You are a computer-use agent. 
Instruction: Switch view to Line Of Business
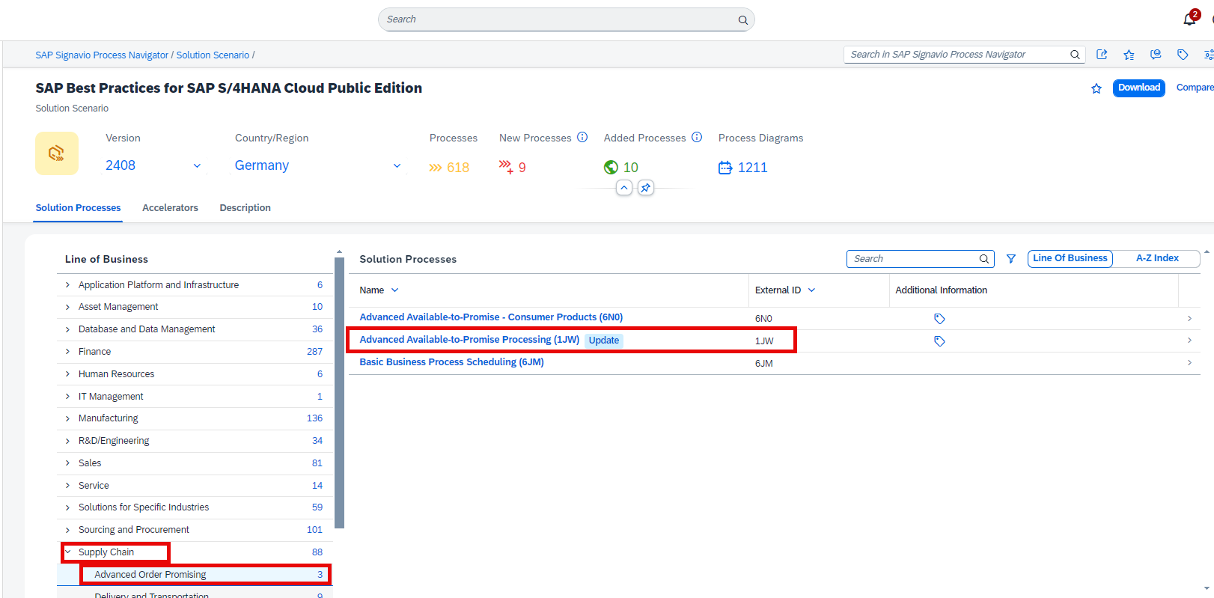[1070, 258]
